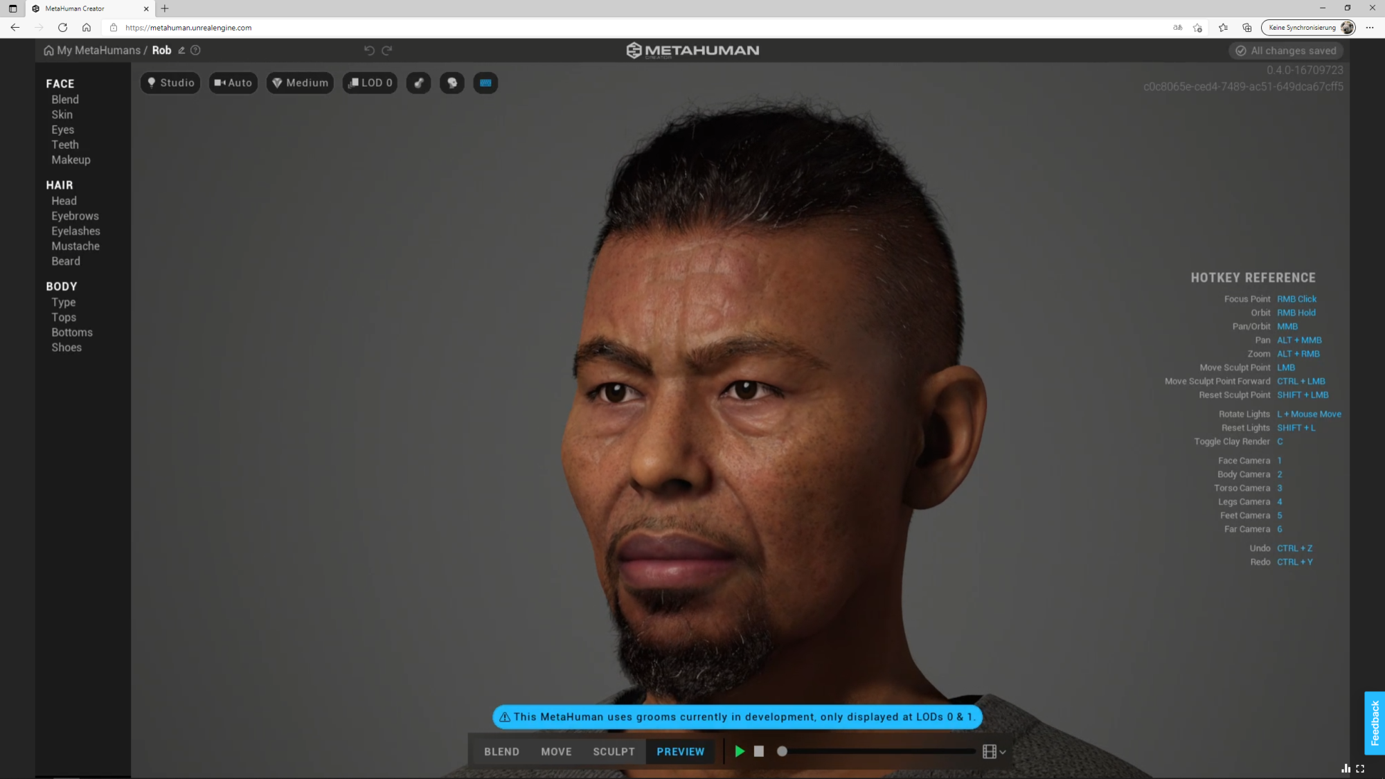Open Bottoms clothing options

click(x=72, y=332)
